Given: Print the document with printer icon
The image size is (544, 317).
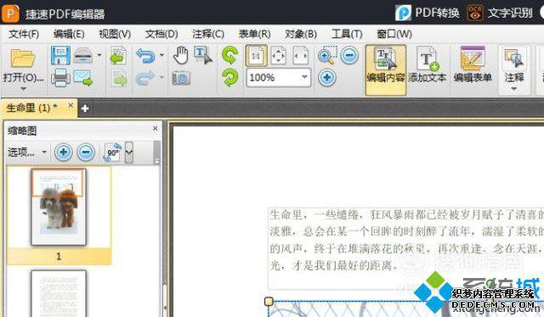Looking at the screenshot, I should tap(60, 78).
